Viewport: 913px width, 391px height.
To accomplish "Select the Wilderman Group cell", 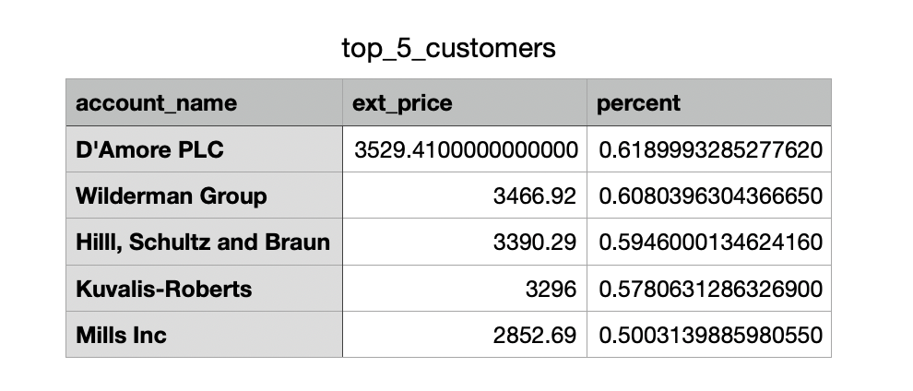I will coord(205,195).
